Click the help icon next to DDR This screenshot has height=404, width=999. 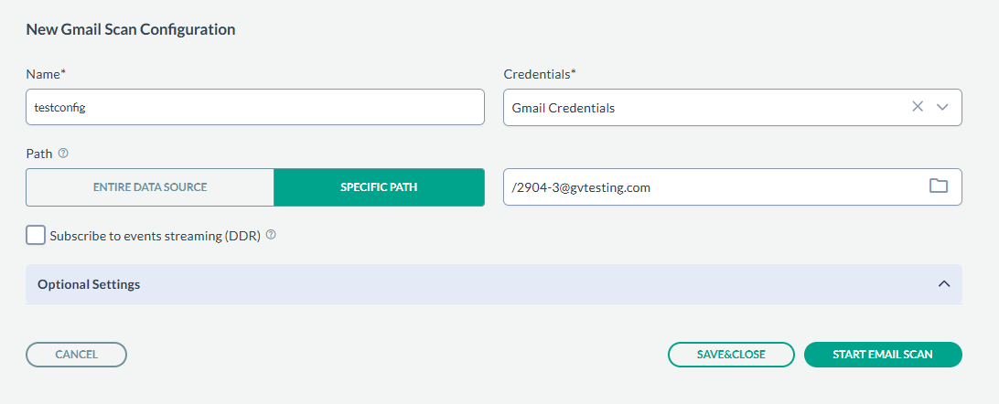pos(271,235)
